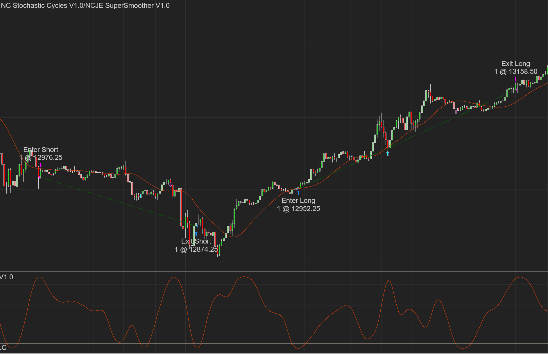548x354 pixels.
Task: Click the divider above the indicator panel
Action: point(274,271)
